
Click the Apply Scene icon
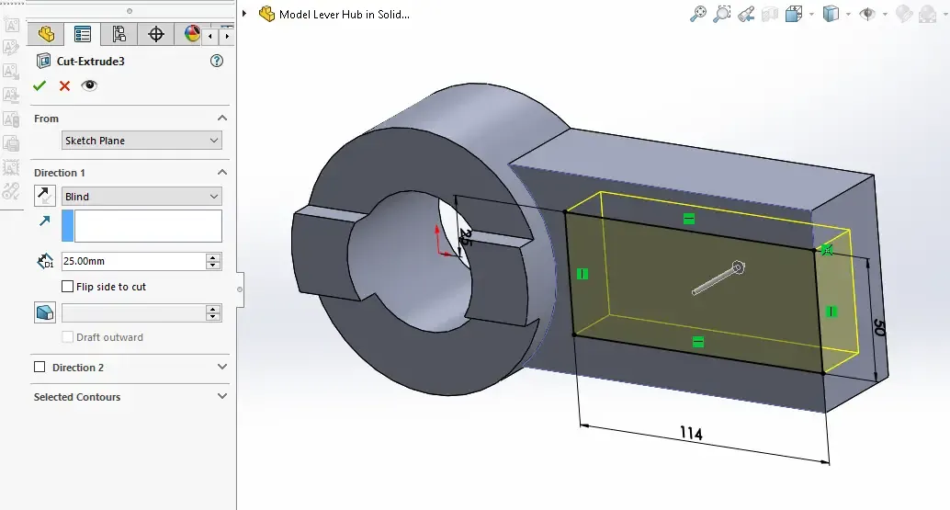(928, 14)
